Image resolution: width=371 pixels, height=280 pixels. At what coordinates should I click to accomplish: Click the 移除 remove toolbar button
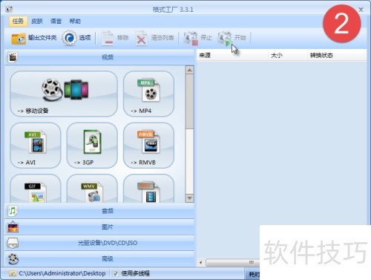click(115, 38)
